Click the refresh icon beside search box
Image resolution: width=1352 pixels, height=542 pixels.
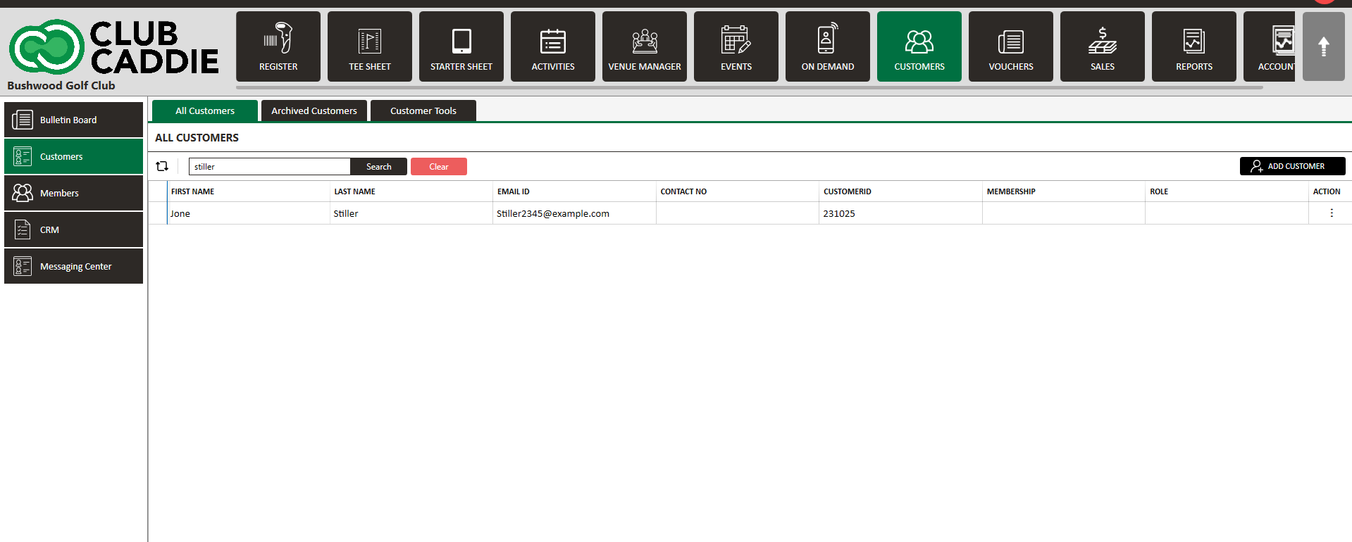[x=162, y=166]
